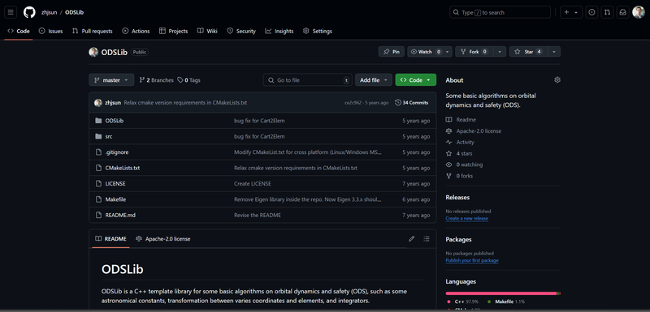Star the ODSLib repository
This screenshot has height=312, width=650.
point(529,52)
